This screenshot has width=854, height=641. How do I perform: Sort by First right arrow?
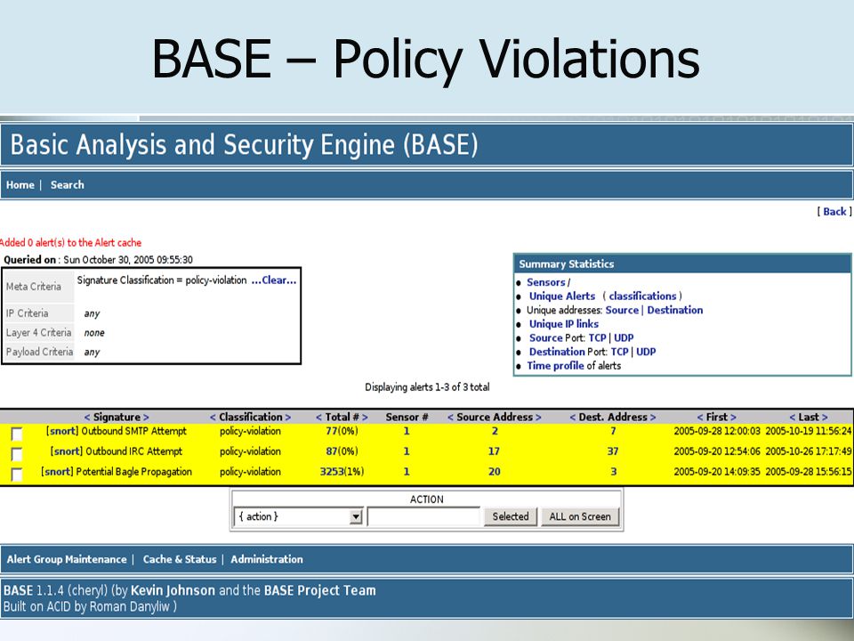click(x=733, y=417)
